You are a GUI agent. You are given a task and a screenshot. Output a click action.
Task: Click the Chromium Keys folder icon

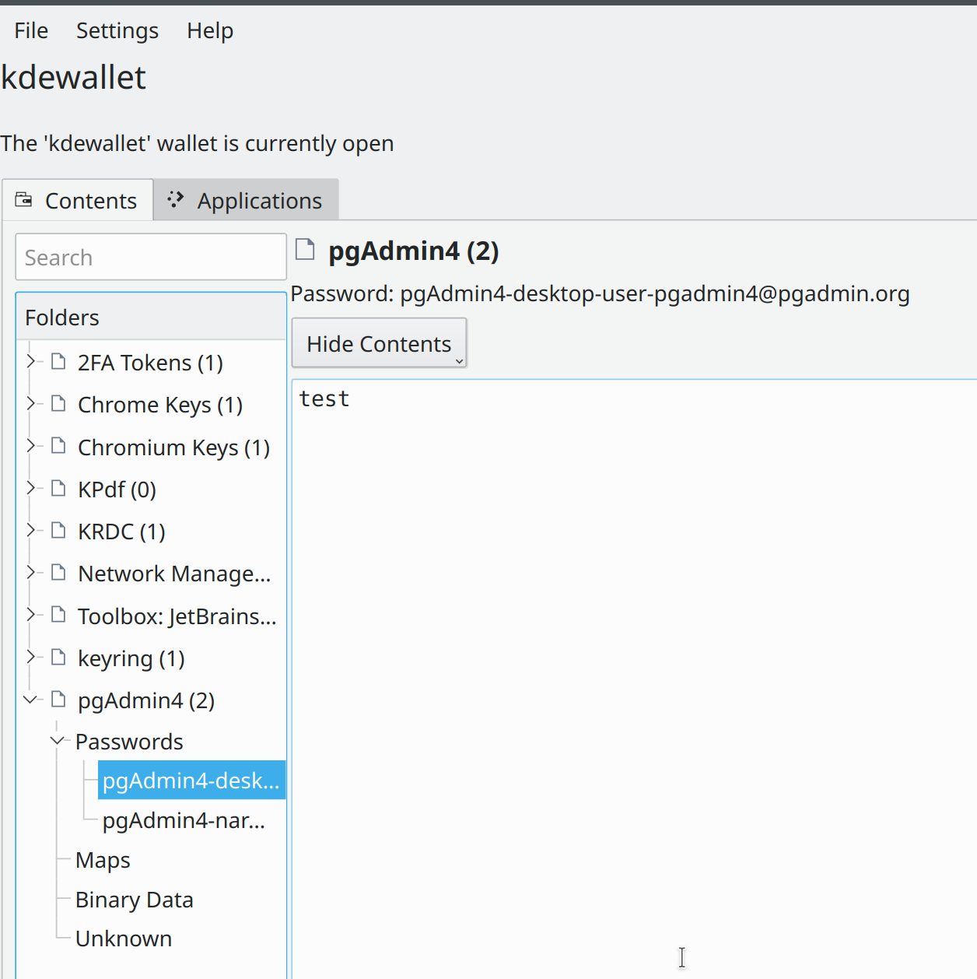pyautogui.click(x=58, y=446)
